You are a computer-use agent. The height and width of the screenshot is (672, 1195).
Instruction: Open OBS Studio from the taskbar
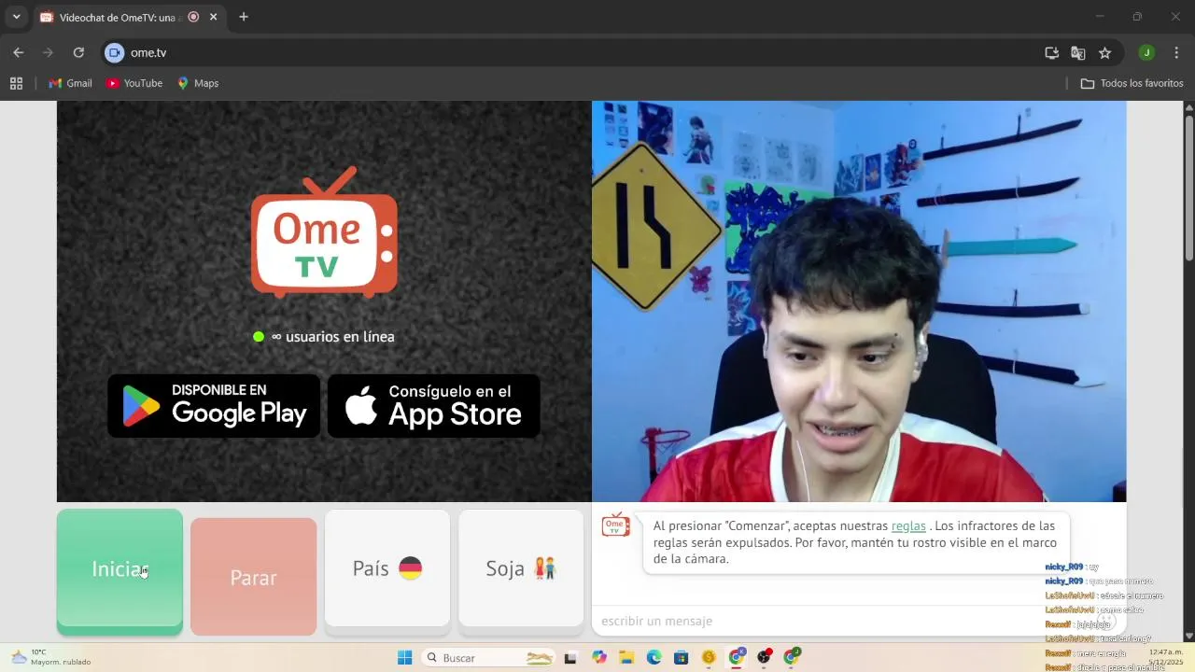(765, 658)
